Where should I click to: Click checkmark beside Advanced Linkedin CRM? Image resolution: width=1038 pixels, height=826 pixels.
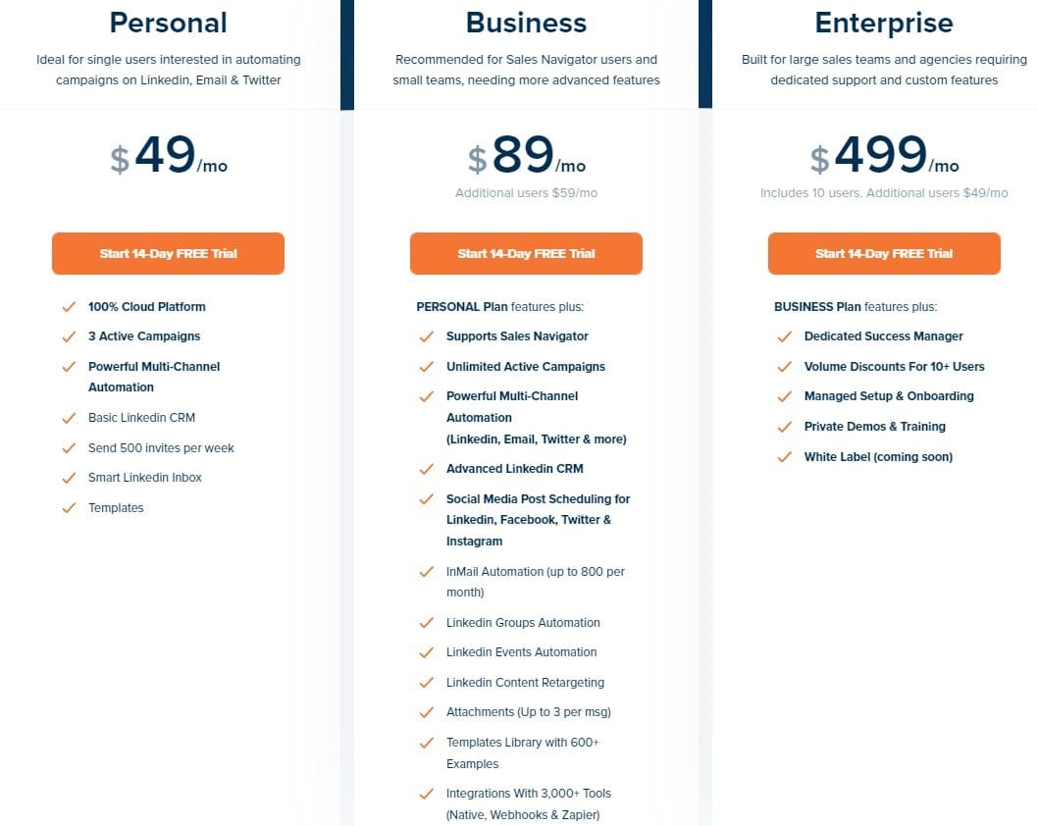[427, 469]
